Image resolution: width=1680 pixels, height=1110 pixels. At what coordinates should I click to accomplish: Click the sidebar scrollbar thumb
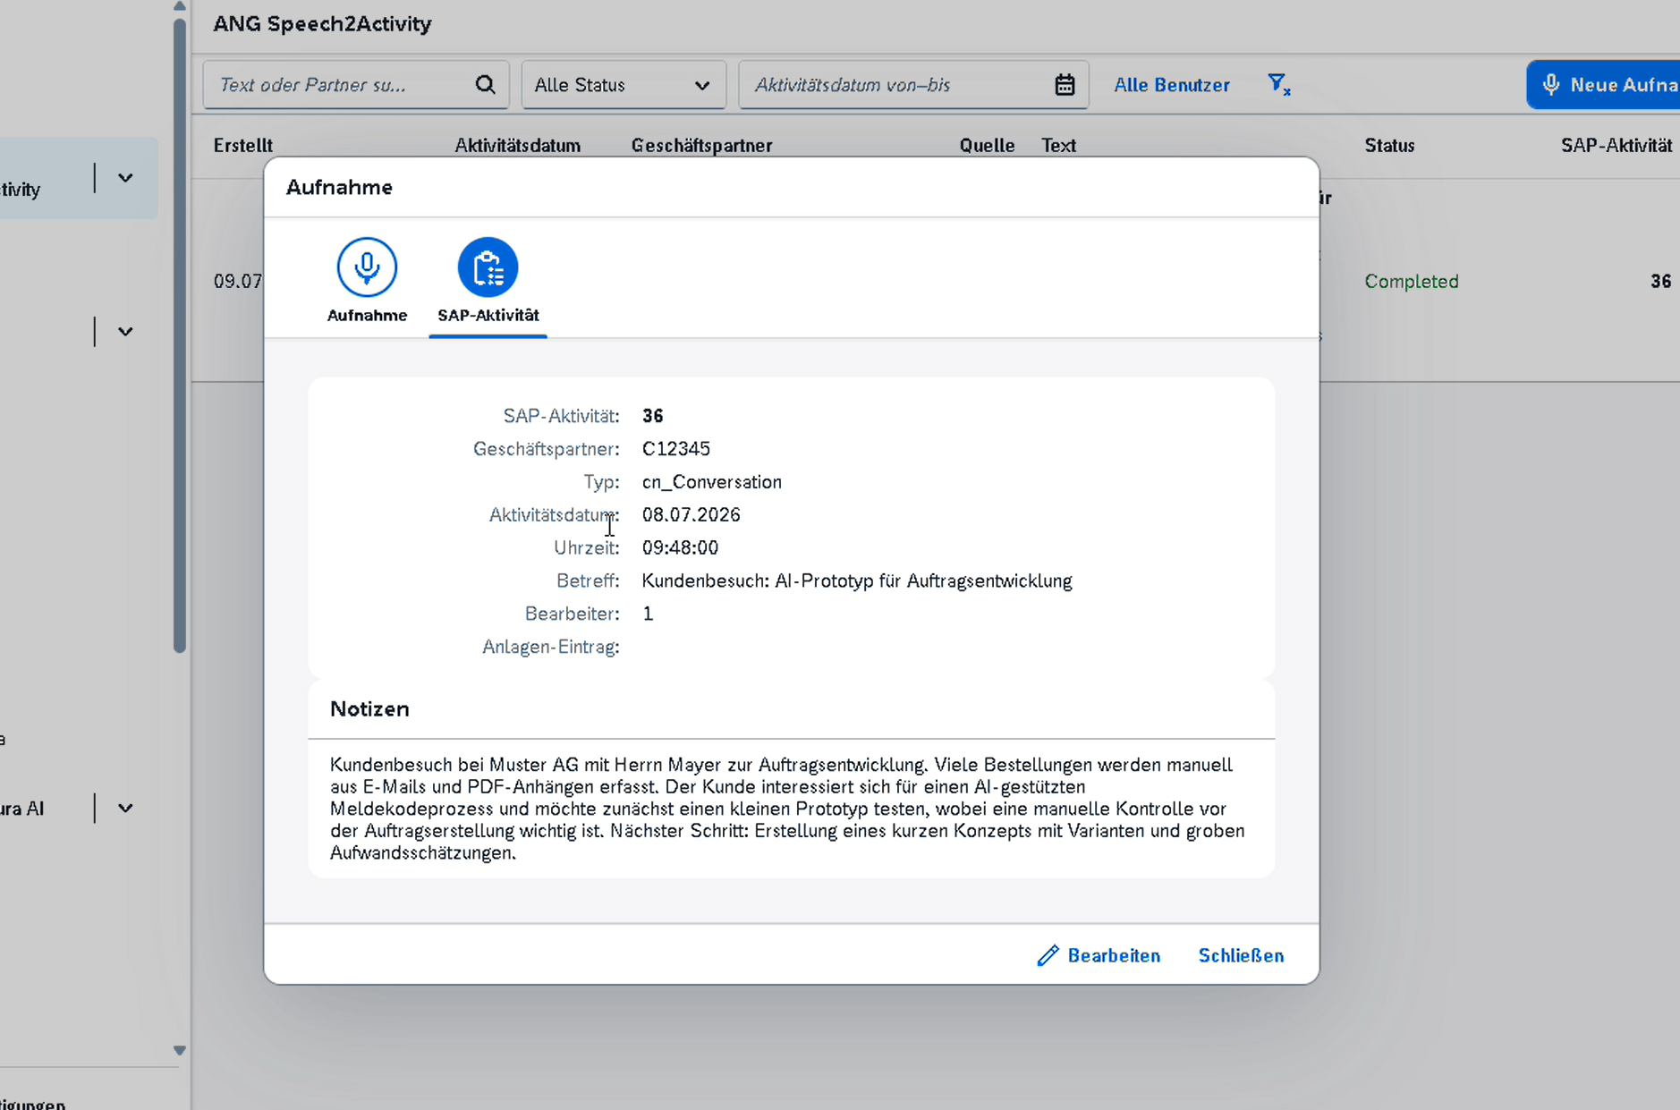pyautogui.click(x=180, y=335)
